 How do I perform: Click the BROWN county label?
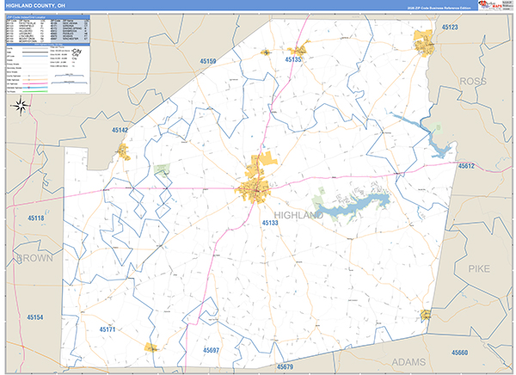click(34, 258)
